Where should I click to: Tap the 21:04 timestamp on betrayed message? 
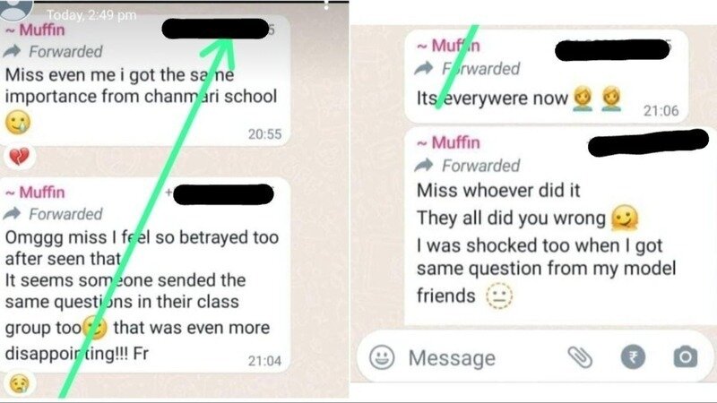(264, 362)
